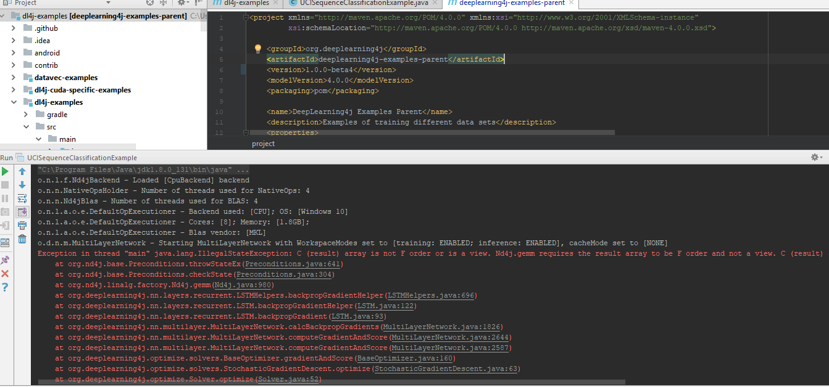The image size is (829, 387).
Task: Print the console contents
Action: click(22, 226)
